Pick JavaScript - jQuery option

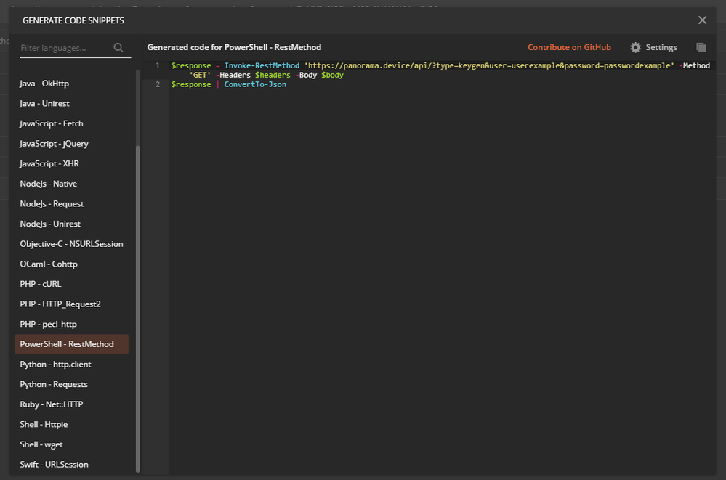click(x=54, y=144)
